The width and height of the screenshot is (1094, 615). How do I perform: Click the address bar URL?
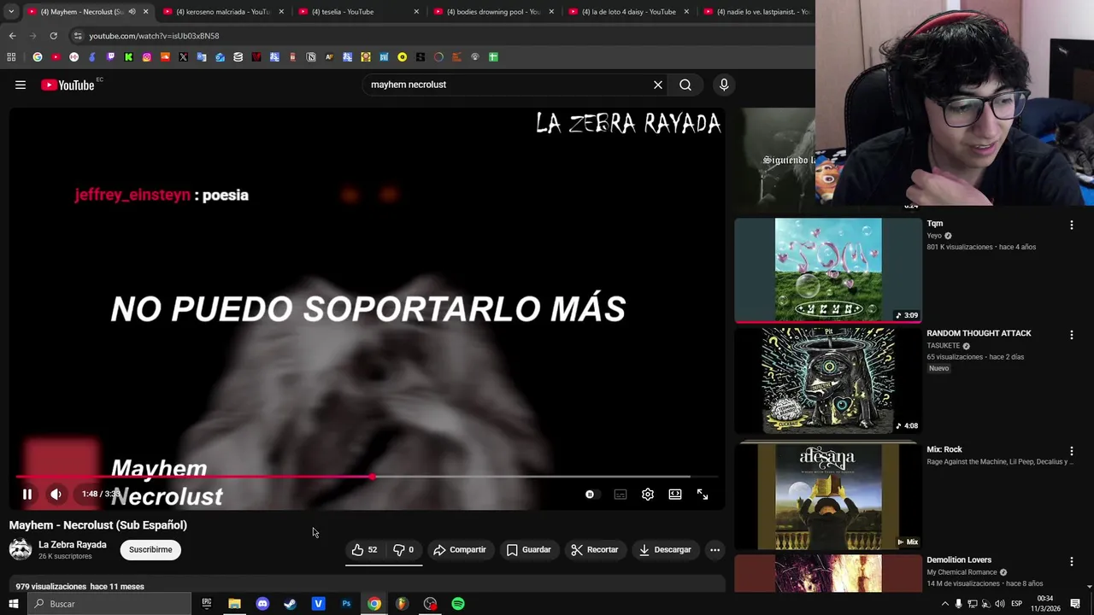point(154,36)
